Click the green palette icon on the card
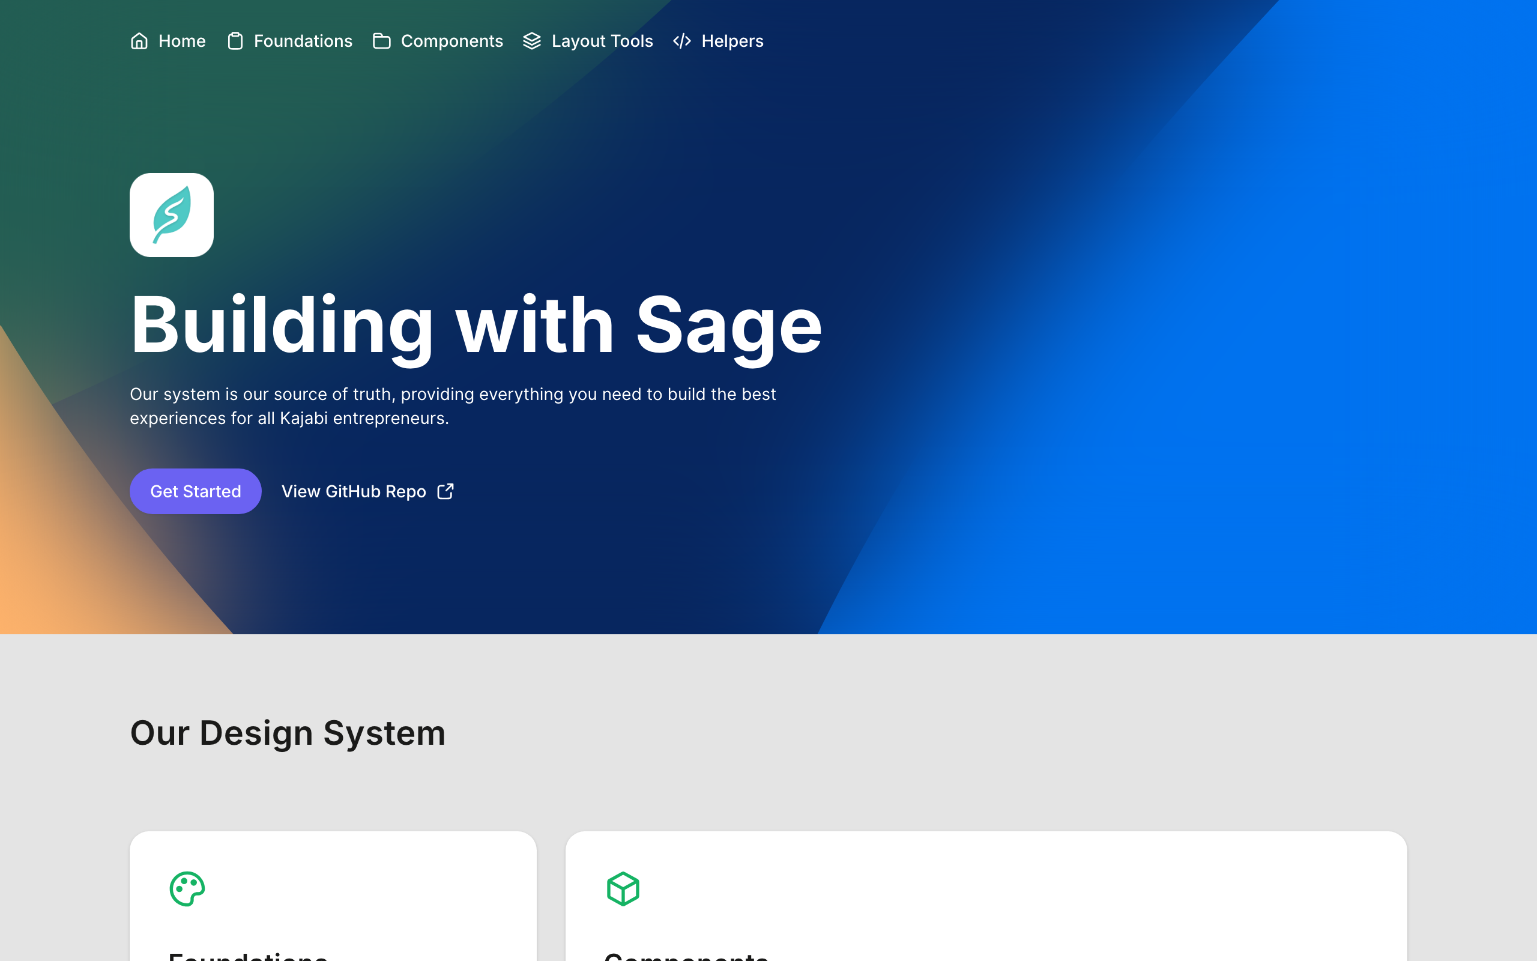Viewport: 1537px width, 961px height. pyautogui.click(x=187, y=888)
